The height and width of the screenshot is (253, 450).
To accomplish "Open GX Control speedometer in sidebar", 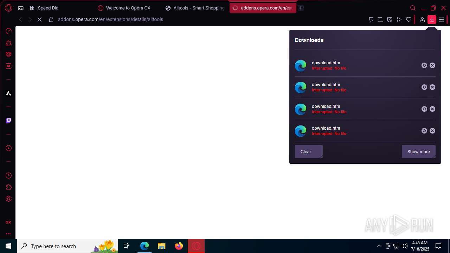I will click(x=8, y=31).
